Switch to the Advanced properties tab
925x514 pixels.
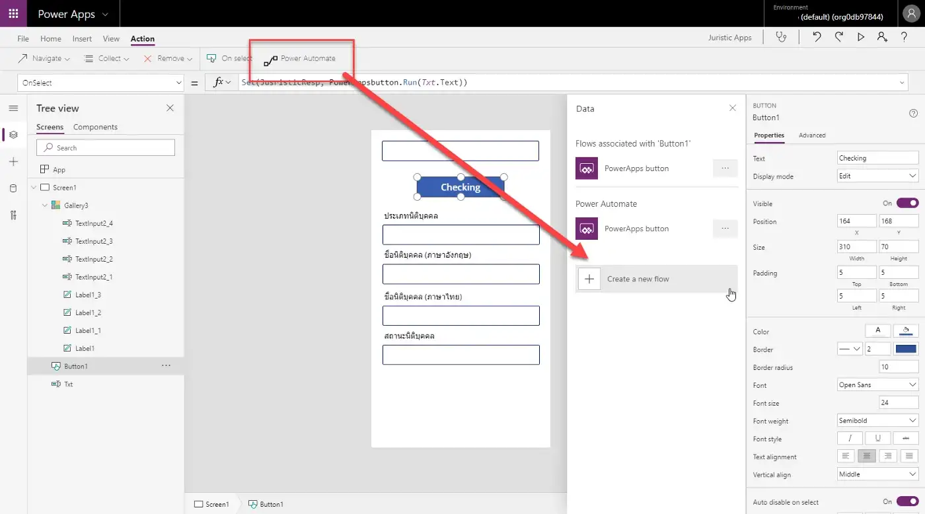click(812, 135)
